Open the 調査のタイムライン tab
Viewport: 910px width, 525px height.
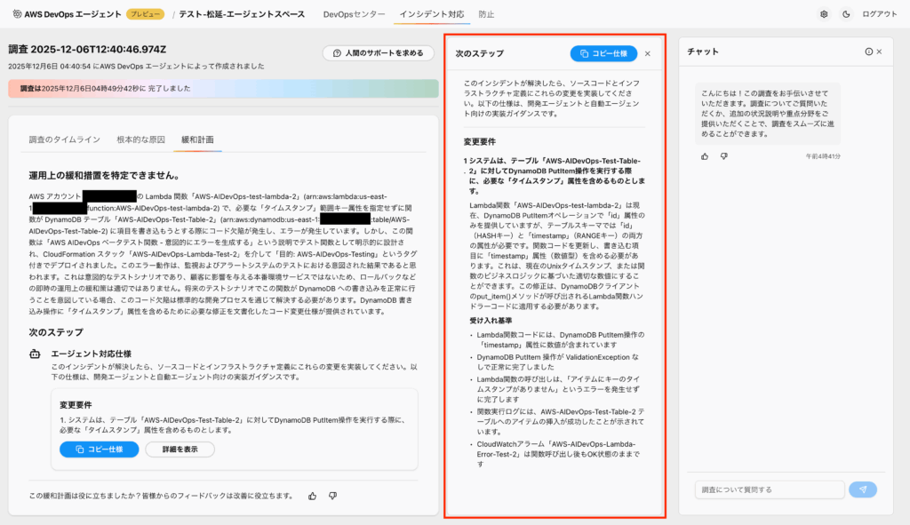(x=64, y=139)
